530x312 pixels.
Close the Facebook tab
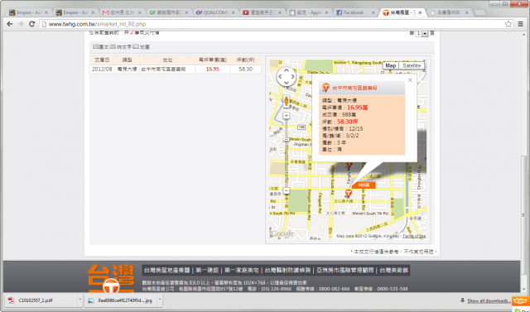coord(373,12)
